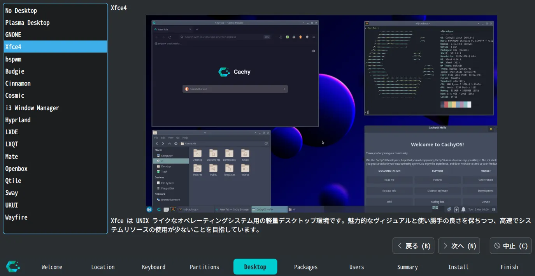Select the Budgie desktop

pos(55,71)
